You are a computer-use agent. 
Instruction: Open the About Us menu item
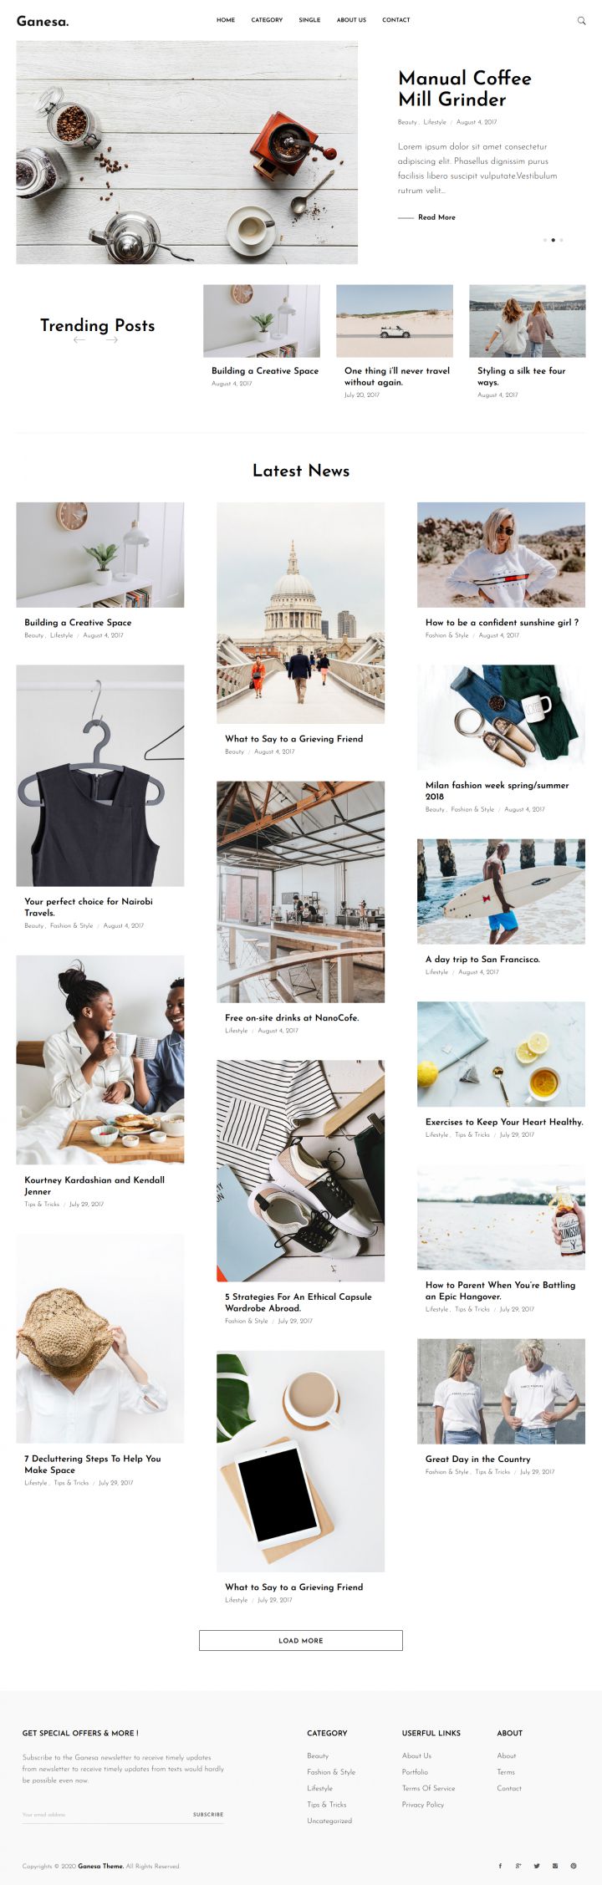pos(351,20)
